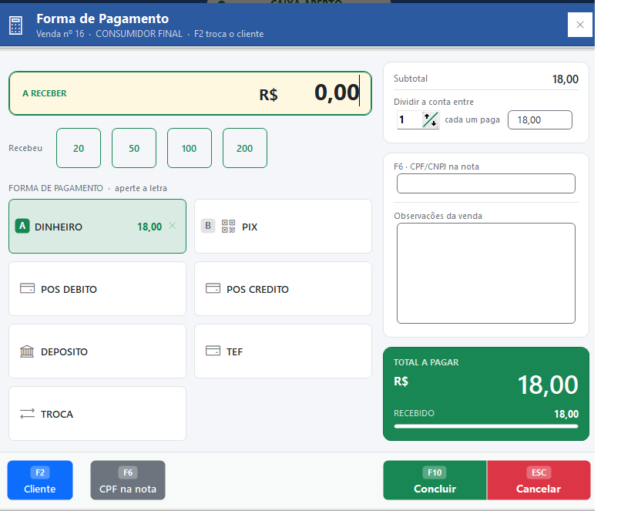The width and height of the screenshot is (631, 511).
Task: Click the F6 · CPF/CNPJ na nota label
Action: point(436,166)
